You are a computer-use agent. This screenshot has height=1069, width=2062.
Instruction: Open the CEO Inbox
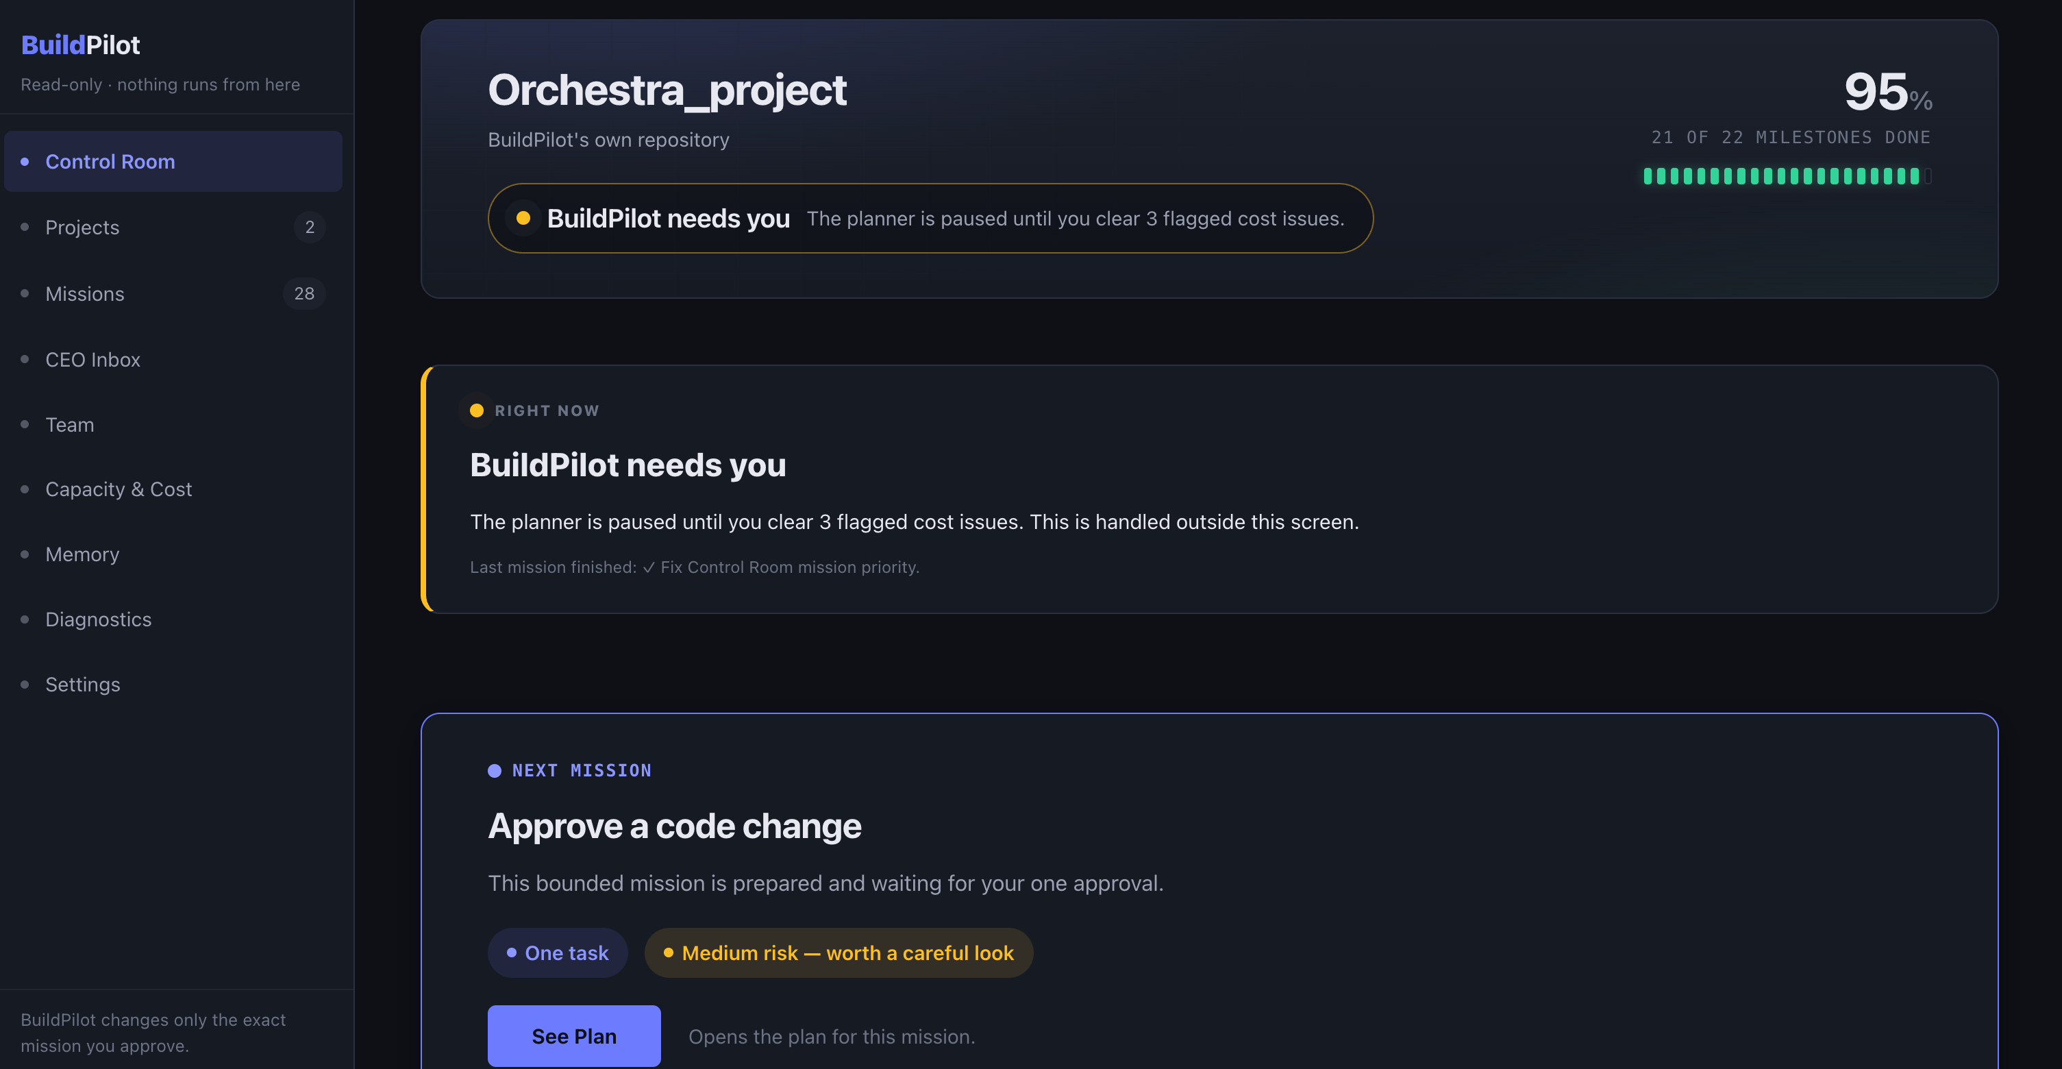click(173, 360)
